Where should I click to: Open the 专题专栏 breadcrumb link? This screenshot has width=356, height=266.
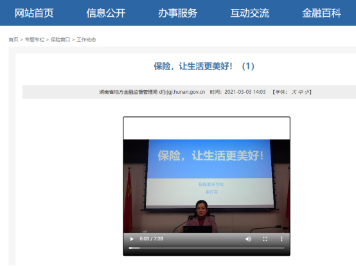coord(35,39)
